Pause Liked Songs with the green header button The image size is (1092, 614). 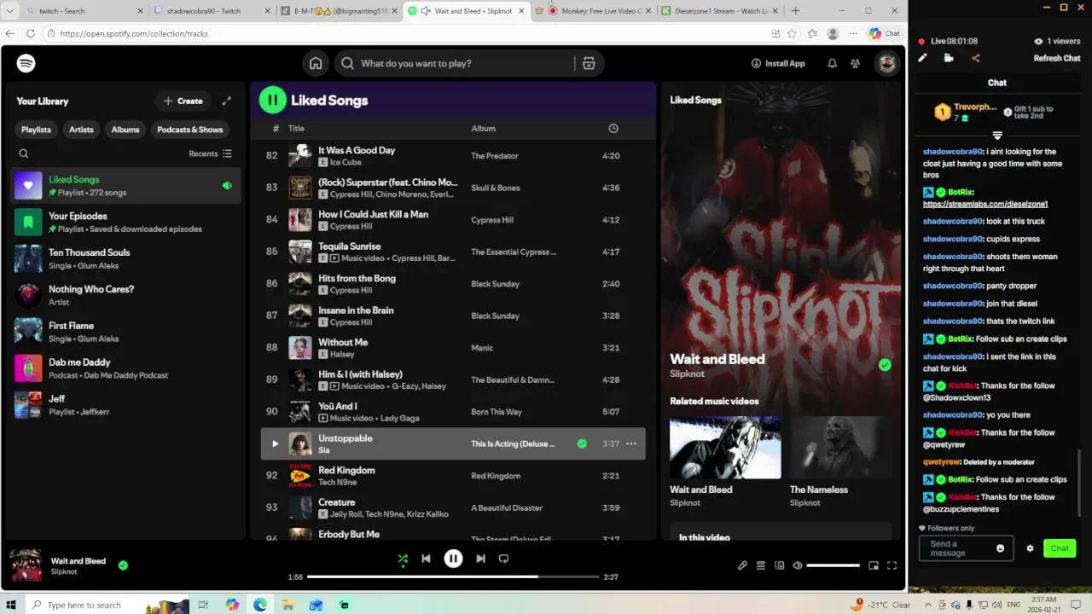coord(273,100)
